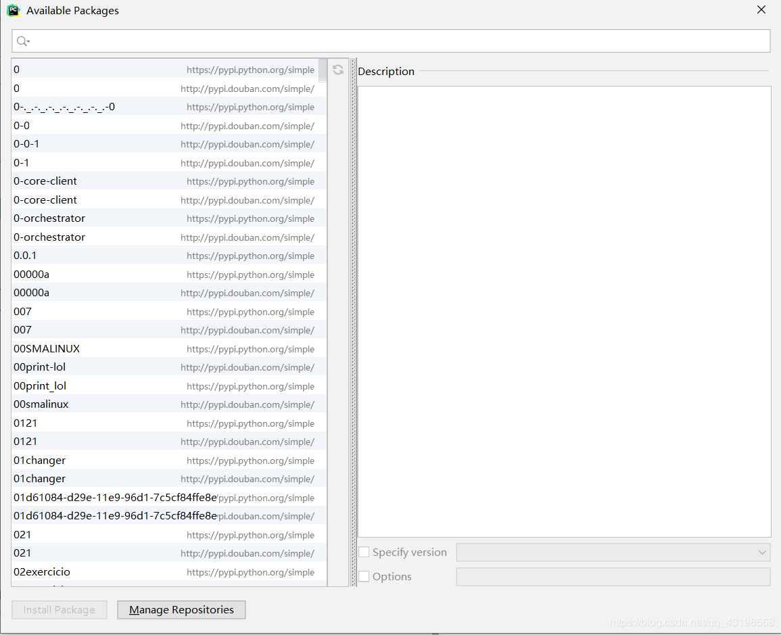
Task: Select 007 from pypi.douban.com
Action: point(169,330)
